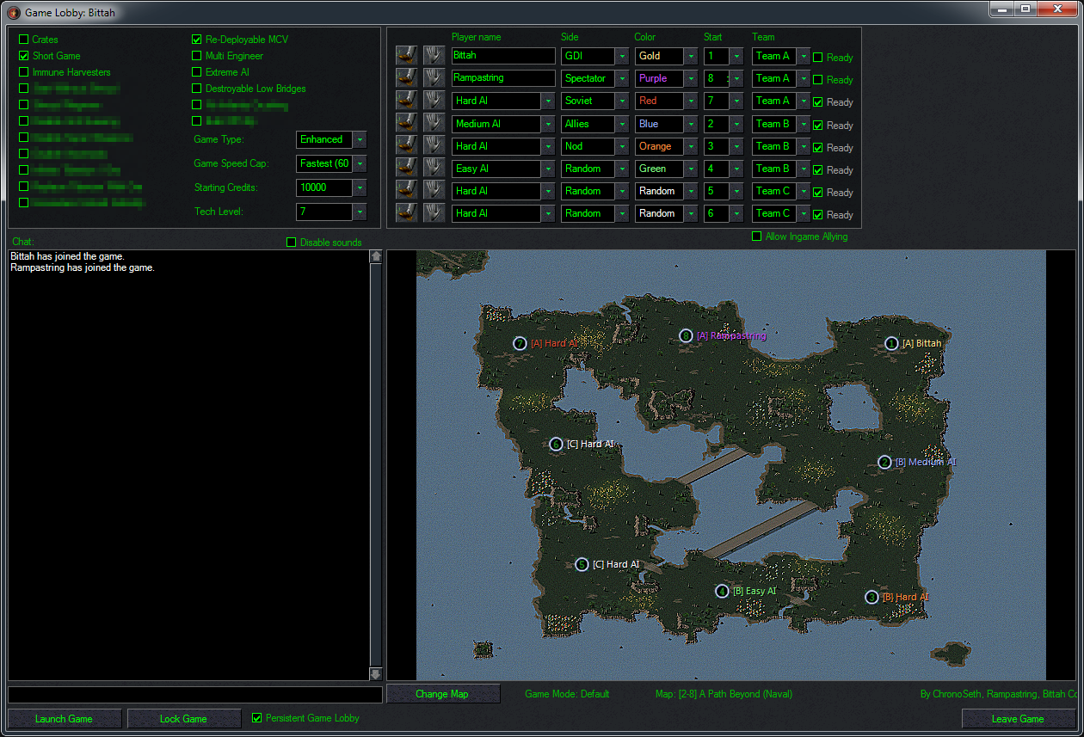Open the Change Map dialog
The width and height of the screenshot is (1084, 737).
click(443, 694)
